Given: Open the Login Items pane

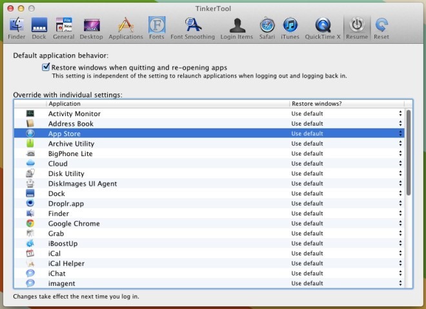Looking at the screenshot, I should click(237, 28).
